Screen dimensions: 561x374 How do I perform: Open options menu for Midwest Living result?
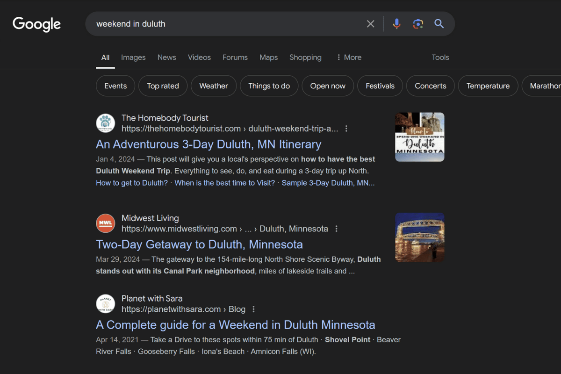(336, 229)
